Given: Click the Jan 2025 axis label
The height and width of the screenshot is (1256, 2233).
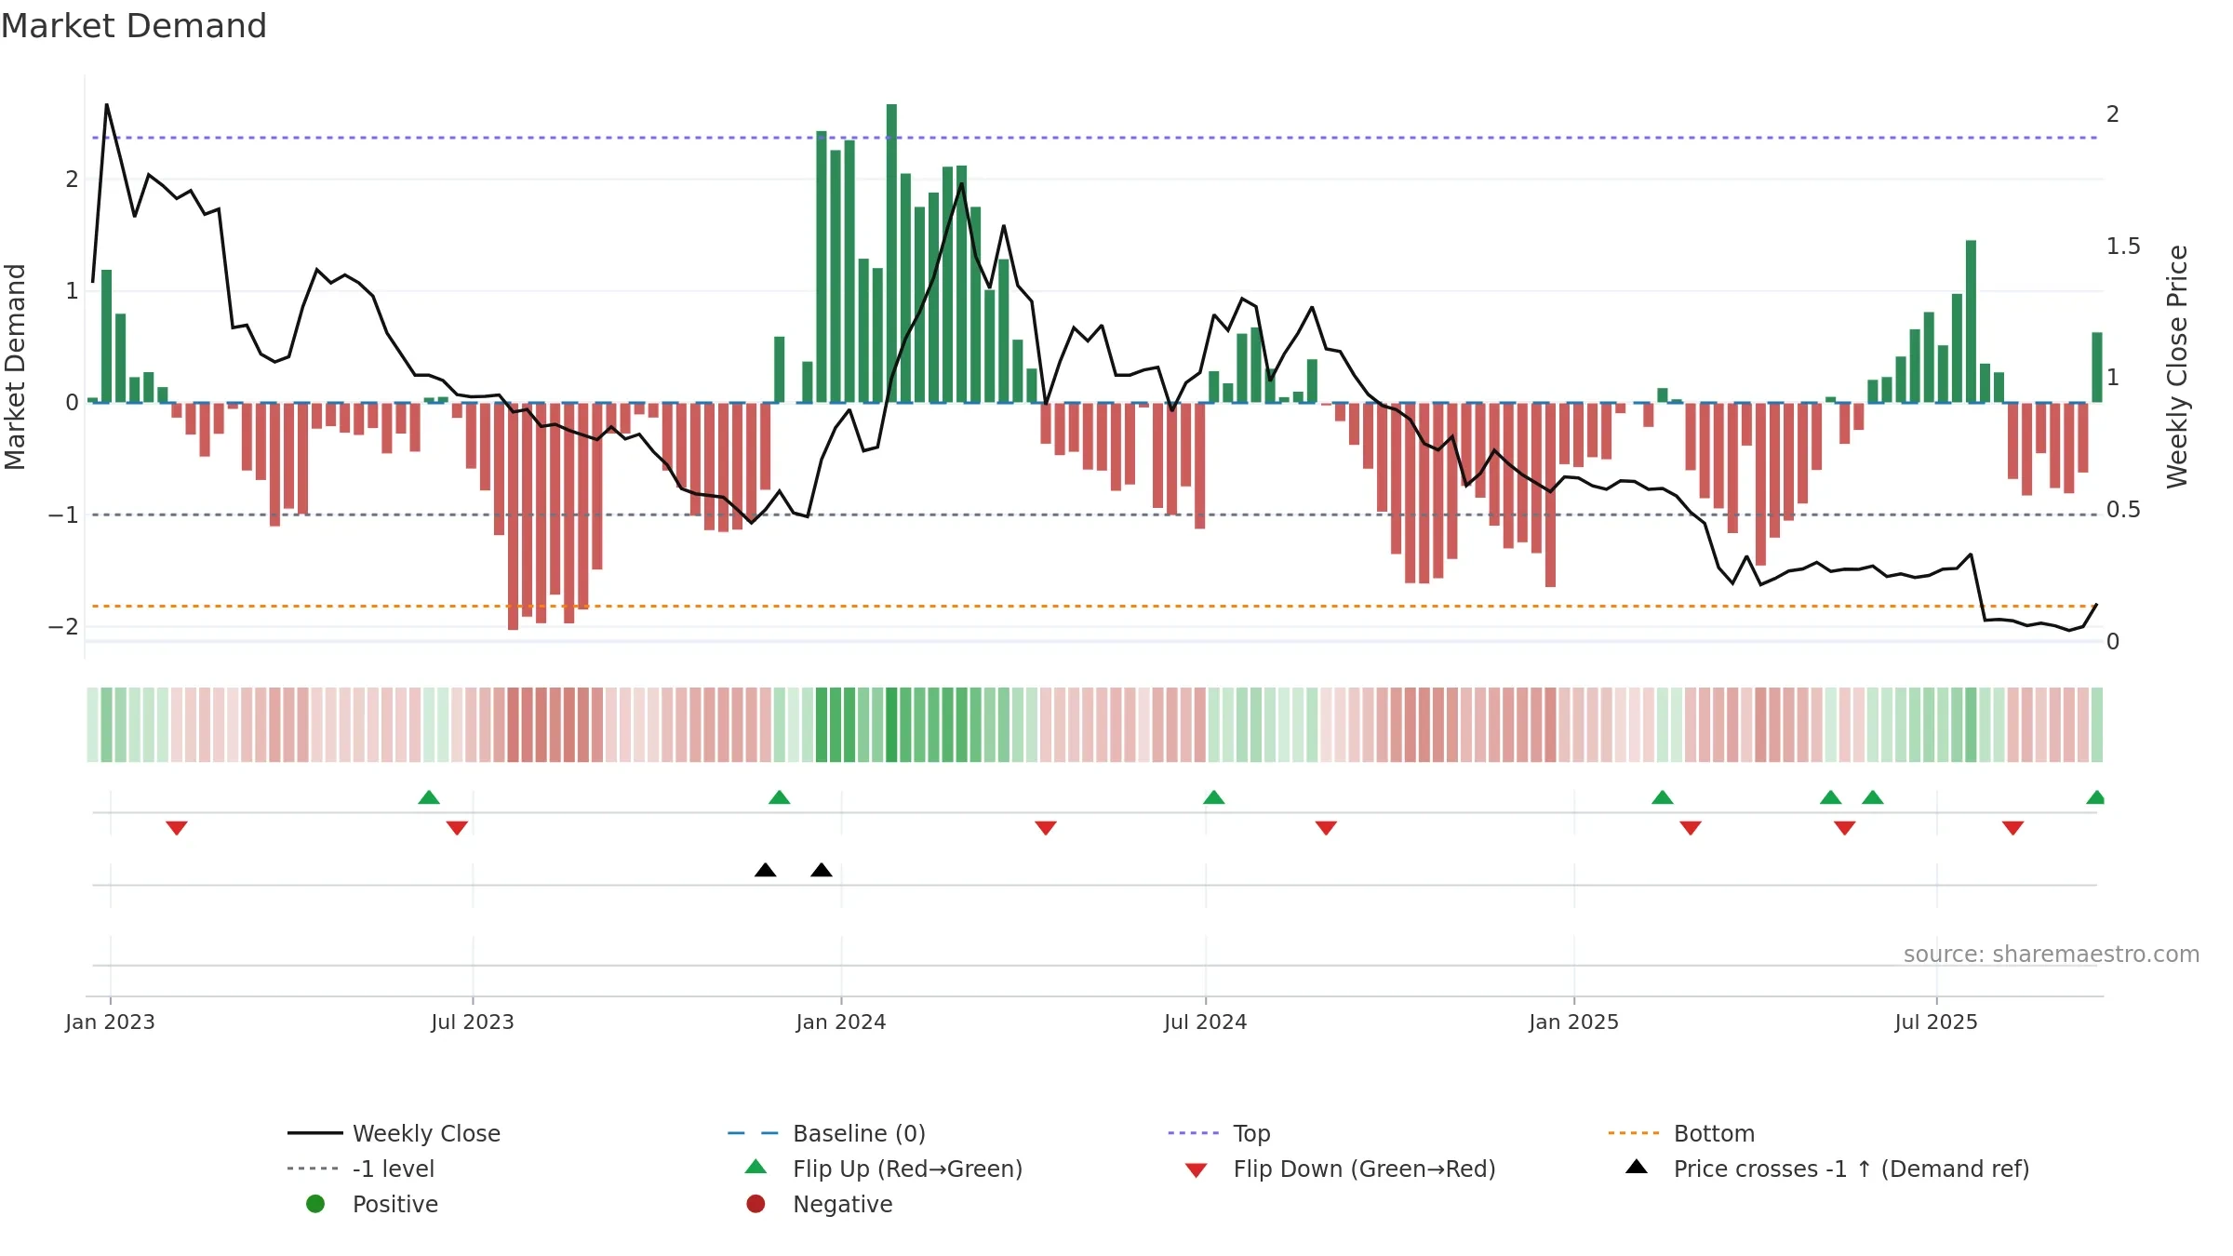Looking at the screenshot, I should 1574,1022.
